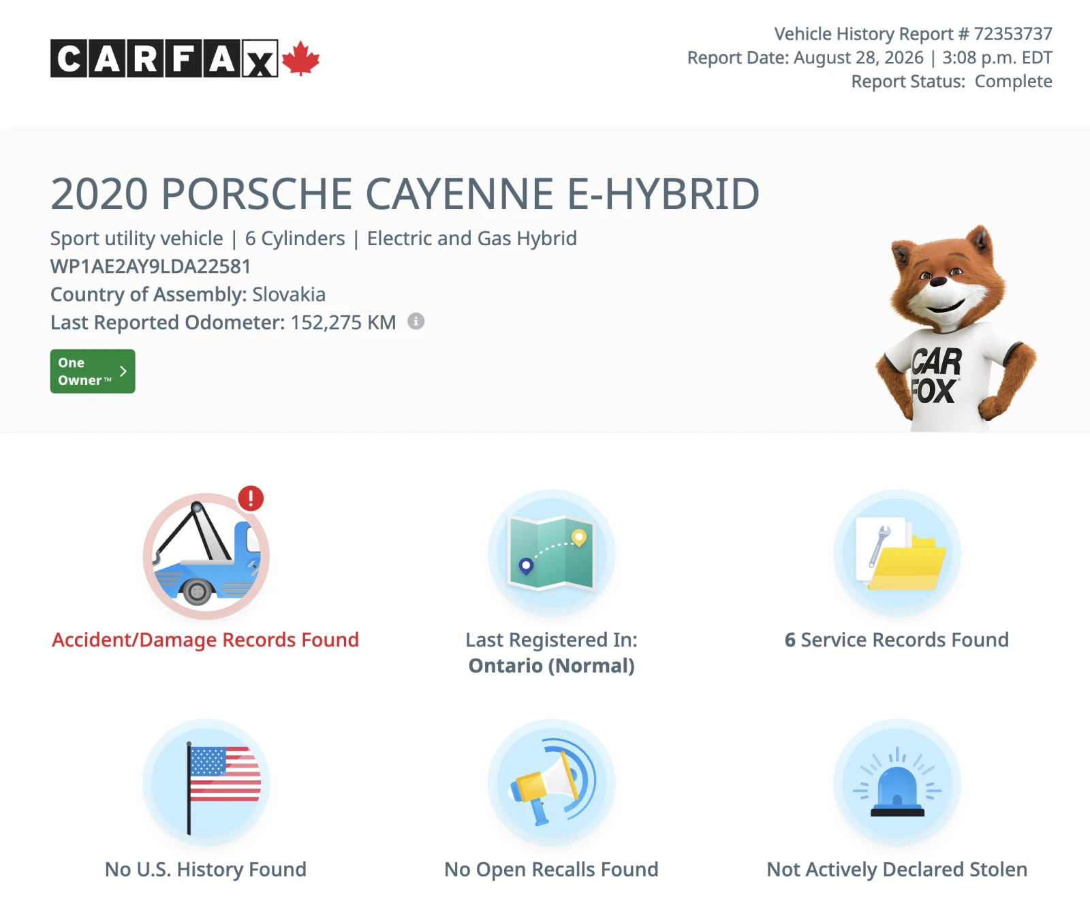Open No Open Recalls Found link

552,870
